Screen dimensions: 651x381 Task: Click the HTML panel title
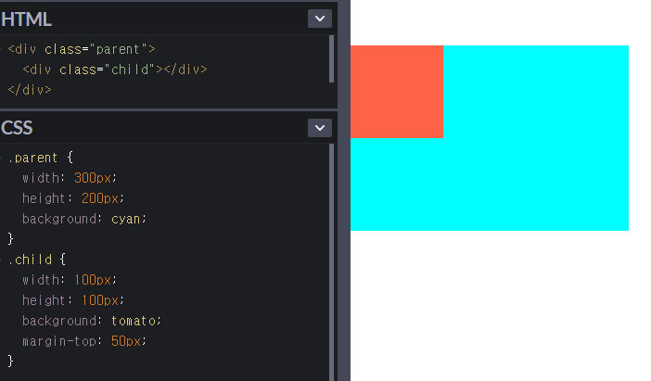(26, 19)
